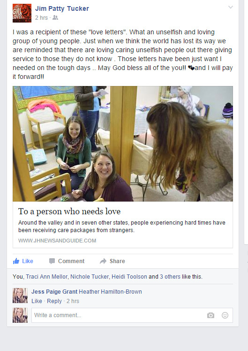Open the emoji smiley picker
The width and height of the screenshot is (248, 351).
(225, 315)
